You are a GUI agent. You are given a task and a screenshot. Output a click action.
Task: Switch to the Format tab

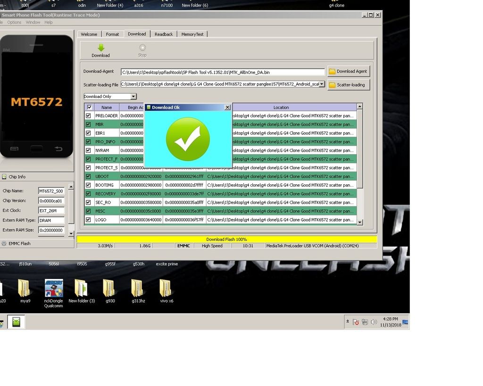tap(112, 34)
